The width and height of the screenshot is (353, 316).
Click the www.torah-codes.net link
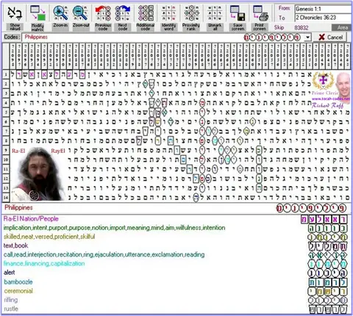[331, 99]
